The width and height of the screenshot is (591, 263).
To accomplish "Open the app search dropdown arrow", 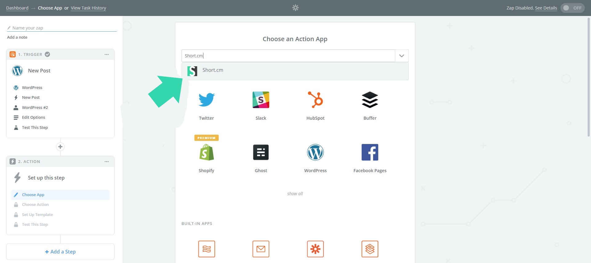I will point(401,56).
